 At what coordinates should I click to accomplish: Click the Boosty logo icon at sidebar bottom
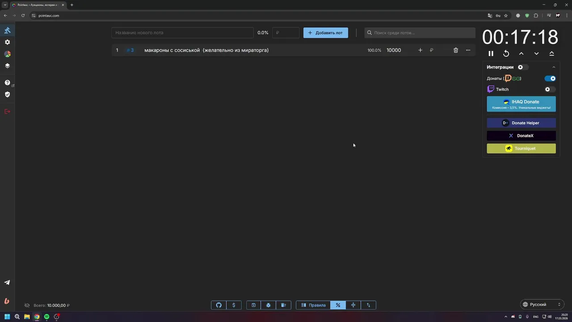pos(7,301)
